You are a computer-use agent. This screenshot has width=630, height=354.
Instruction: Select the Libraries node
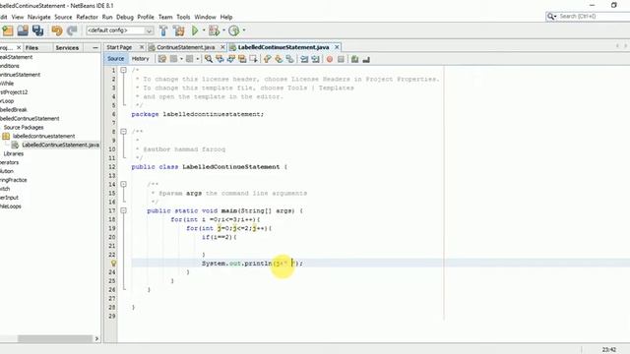[x=13, y=153]
